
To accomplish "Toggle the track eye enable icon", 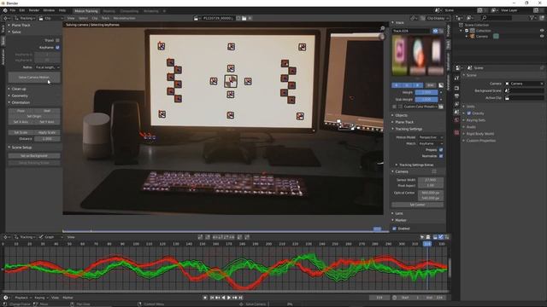I will click(x=435, y=31).
